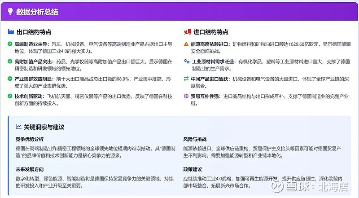
Task: Click the 风险与挑战 subheading
Action: tap(195, 139)
